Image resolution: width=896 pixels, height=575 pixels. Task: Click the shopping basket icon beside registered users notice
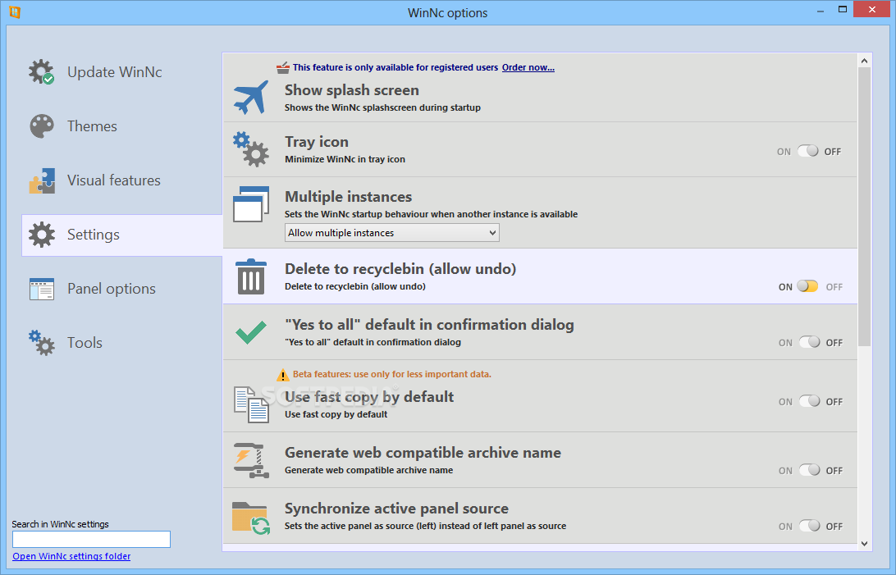[283, 68]
